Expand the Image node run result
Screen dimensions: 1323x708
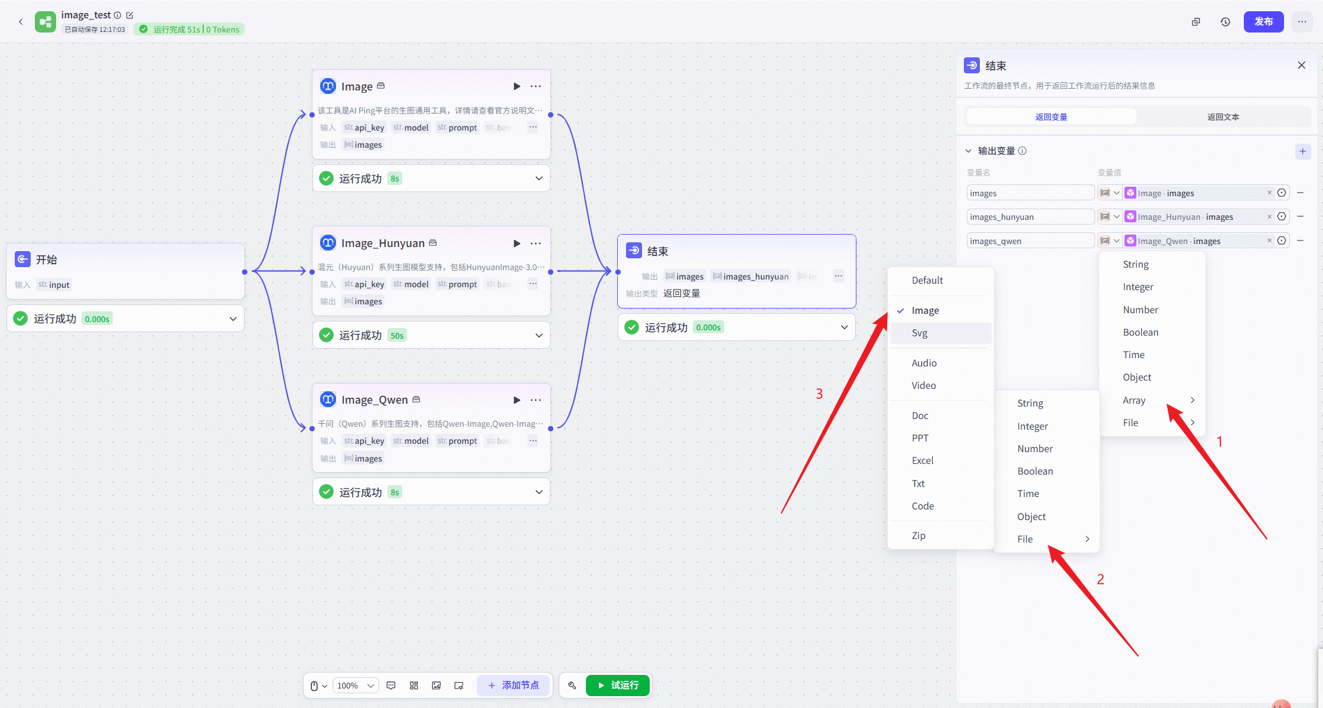tap(539, 178)
